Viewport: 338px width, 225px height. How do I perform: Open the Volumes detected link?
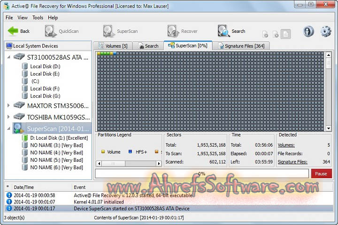pos(286,145)
